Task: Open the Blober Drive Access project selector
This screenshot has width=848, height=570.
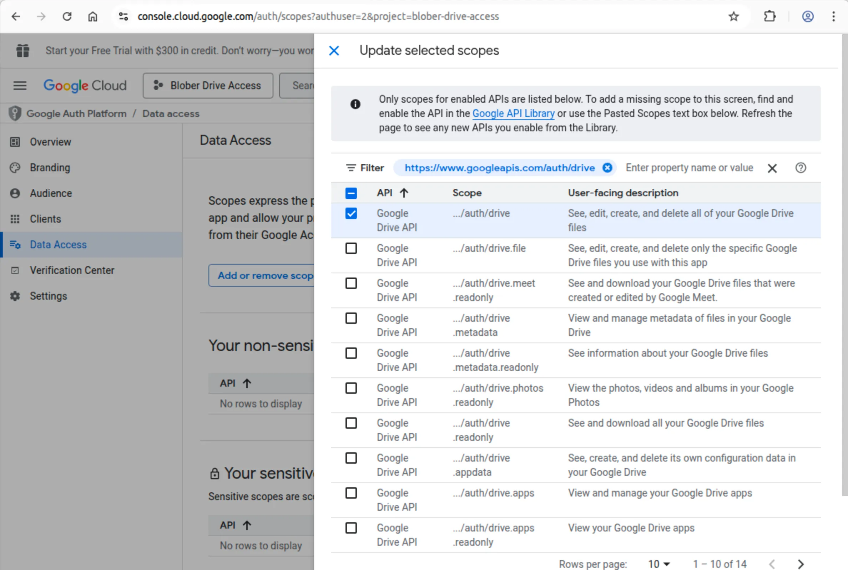Action: [207, 85]
